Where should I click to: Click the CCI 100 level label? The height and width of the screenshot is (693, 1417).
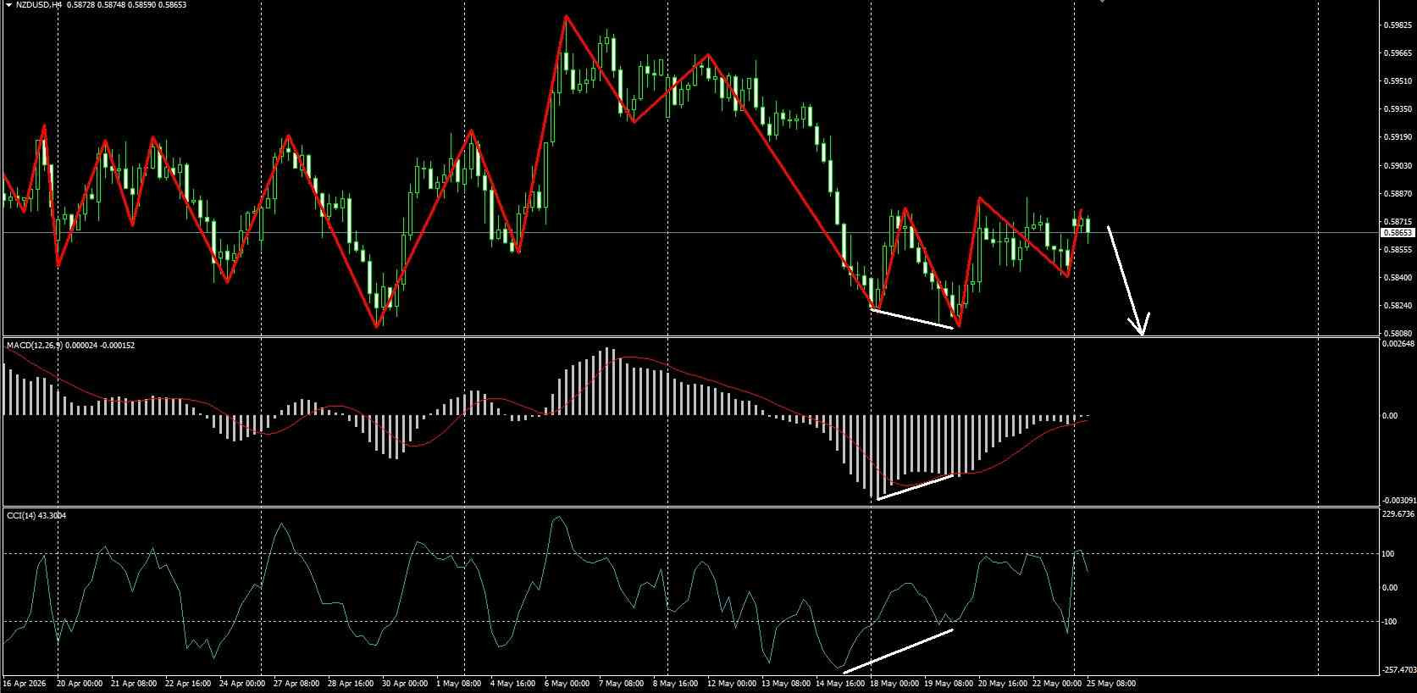coord(1388,554)
